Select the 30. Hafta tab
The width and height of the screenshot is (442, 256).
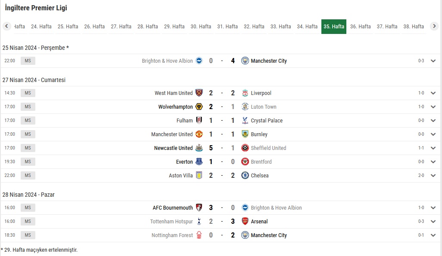pyautogui.click(x=201, y=26)
